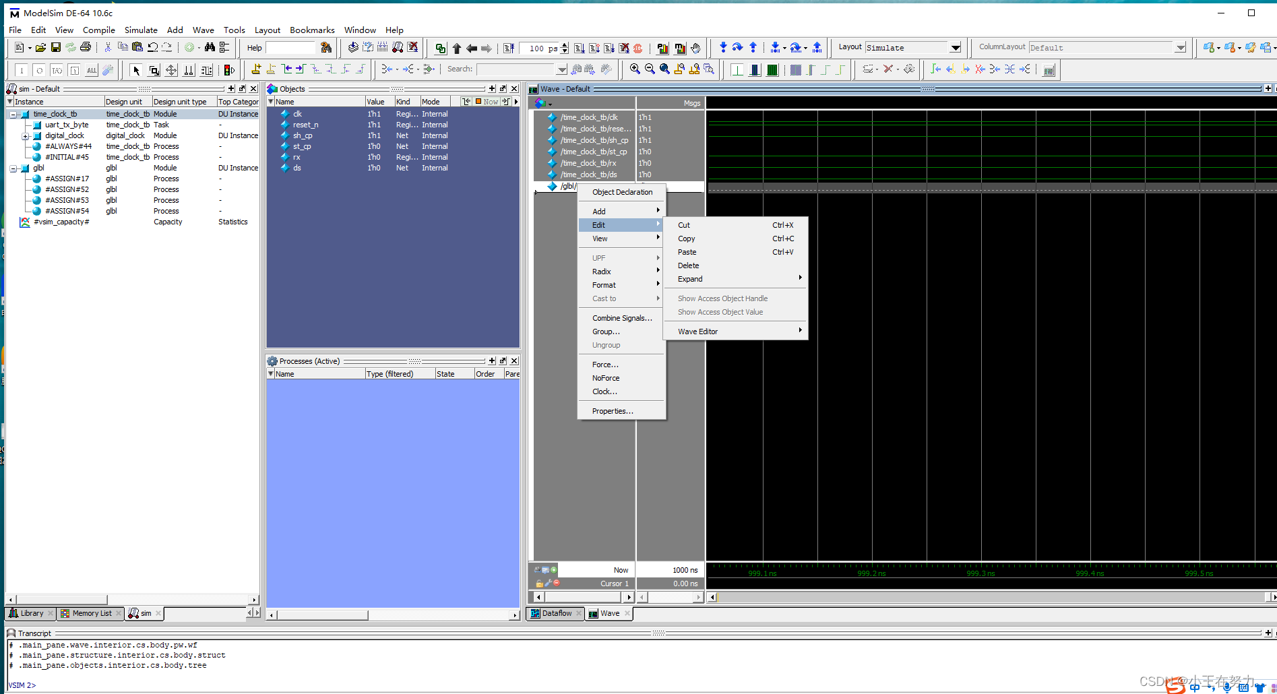Click the Save toolbar icon
The width and height of the screenshot is (1277, 694).
click(x=56, y=47)
